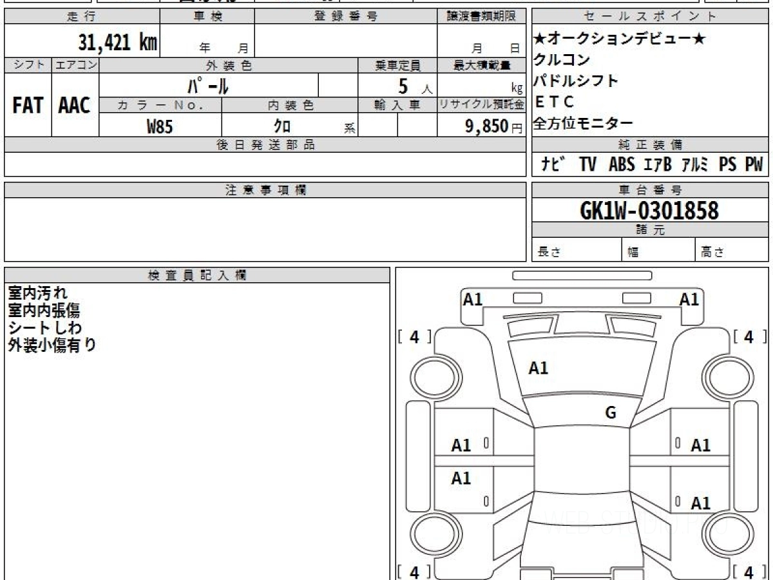The width and height of the screenshot is (773, 580).
Task: Click the 外装色 header cell
Action: pos(229,65)
